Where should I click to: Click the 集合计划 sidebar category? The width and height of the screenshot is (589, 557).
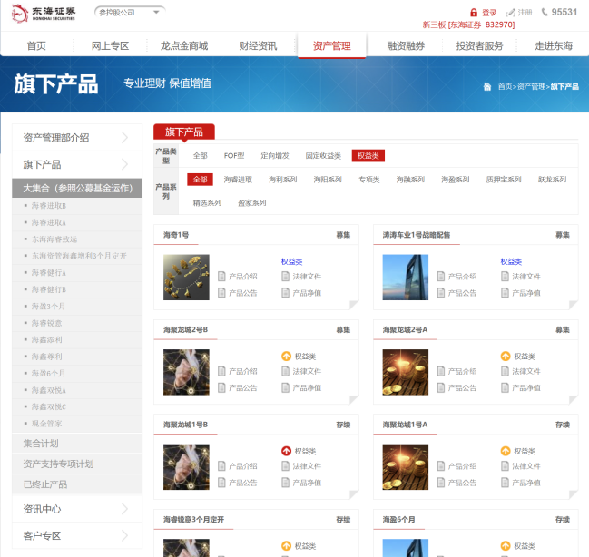coord(41,444)
